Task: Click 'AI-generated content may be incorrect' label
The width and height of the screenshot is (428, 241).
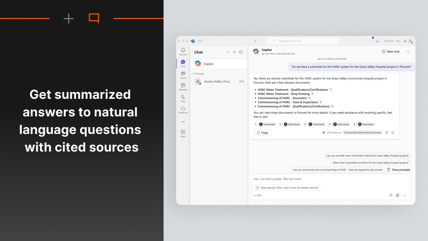Action: 363,133
